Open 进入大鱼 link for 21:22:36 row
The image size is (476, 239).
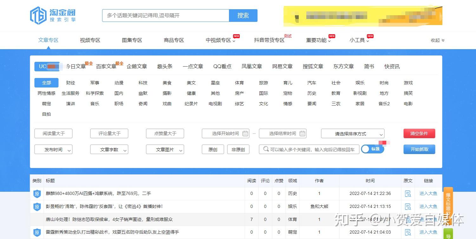point(428,193)
